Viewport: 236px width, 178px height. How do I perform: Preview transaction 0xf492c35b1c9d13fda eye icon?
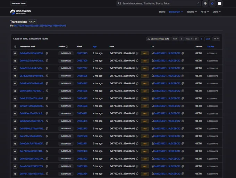coord(15,61)
